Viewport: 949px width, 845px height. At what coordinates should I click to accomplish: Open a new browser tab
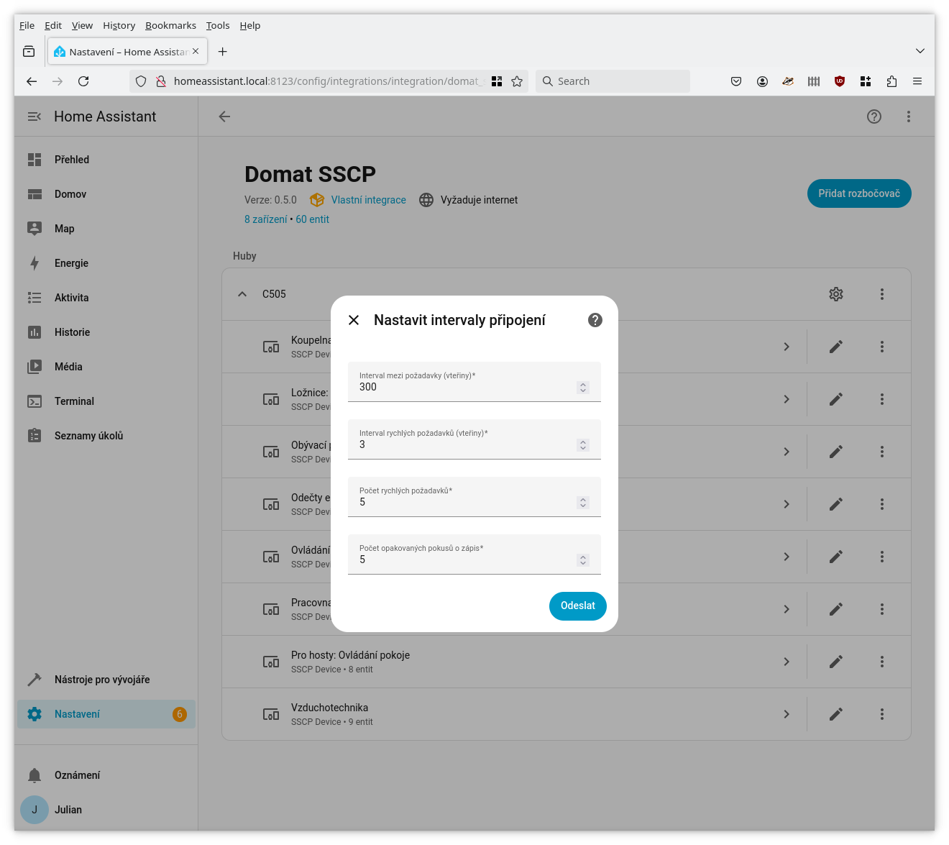(x=223, y=52)
